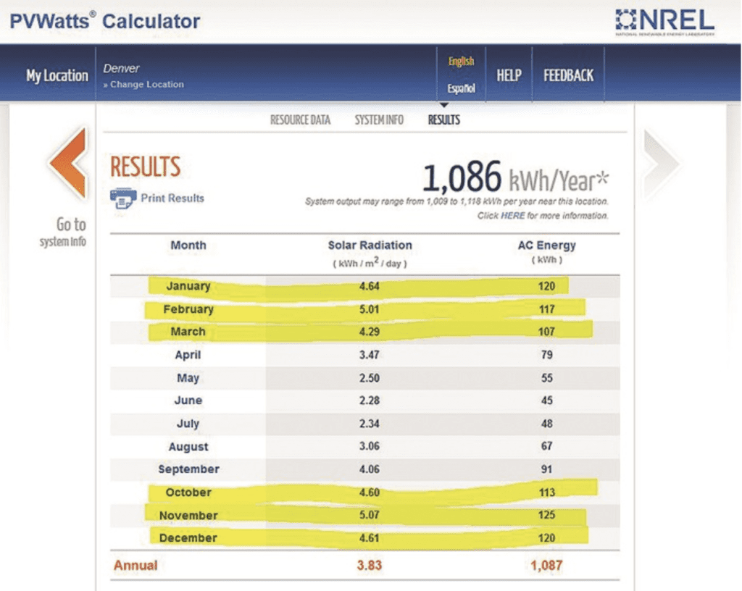742x591 pixels.
Task: Click August AC energy value 67
Action: tap(547, 446)
